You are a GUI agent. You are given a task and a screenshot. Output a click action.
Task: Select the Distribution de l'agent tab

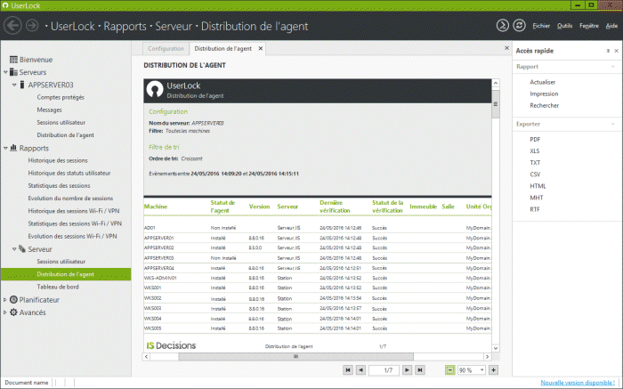tap(222, 48)
